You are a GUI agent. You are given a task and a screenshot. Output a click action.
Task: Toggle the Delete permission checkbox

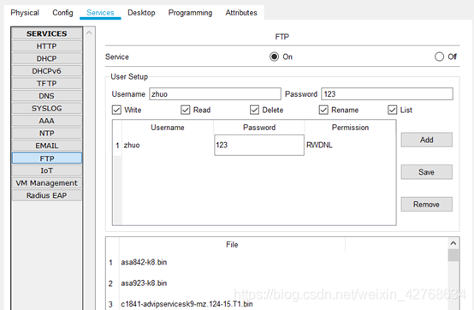click(254, 110)
